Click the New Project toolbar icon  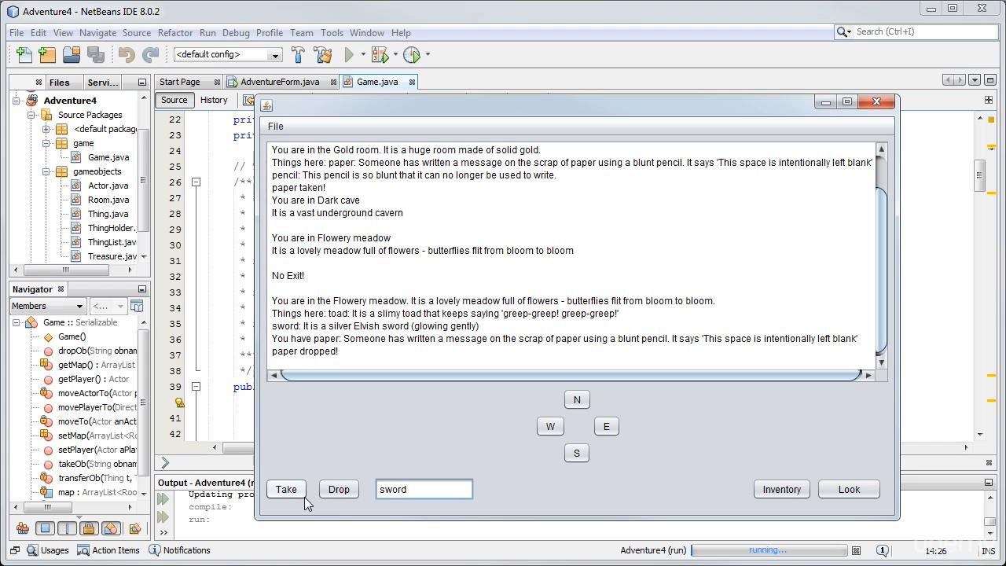pyautogui.click(x=48, y=54)
